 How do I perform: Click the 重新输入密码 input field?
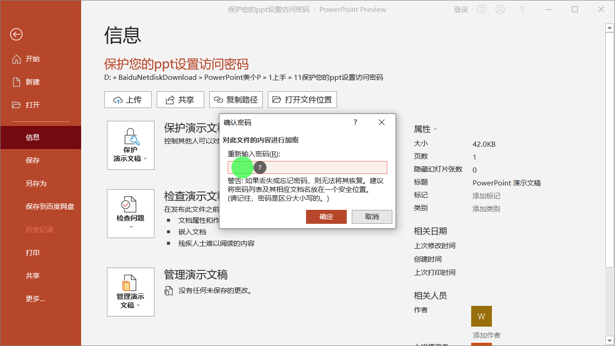coord(307,167)
